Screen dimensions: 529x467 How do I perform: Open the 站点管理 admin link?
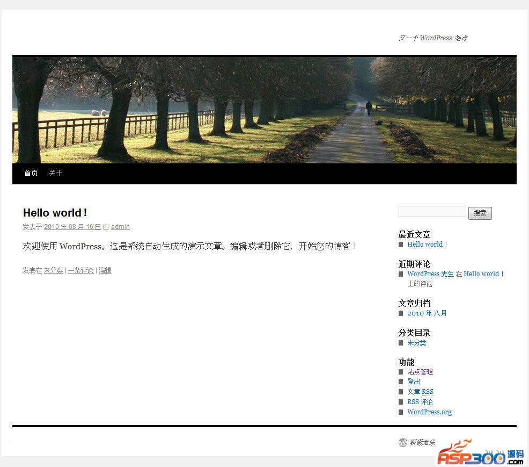click(x=420, y=372)
